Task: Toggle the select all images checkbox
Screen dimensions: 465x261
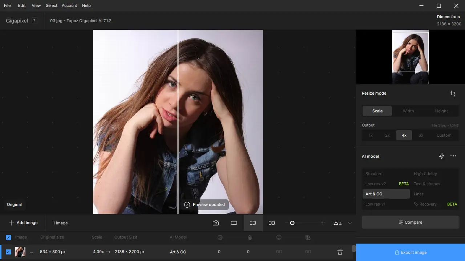Action: (x=8, y=237)
